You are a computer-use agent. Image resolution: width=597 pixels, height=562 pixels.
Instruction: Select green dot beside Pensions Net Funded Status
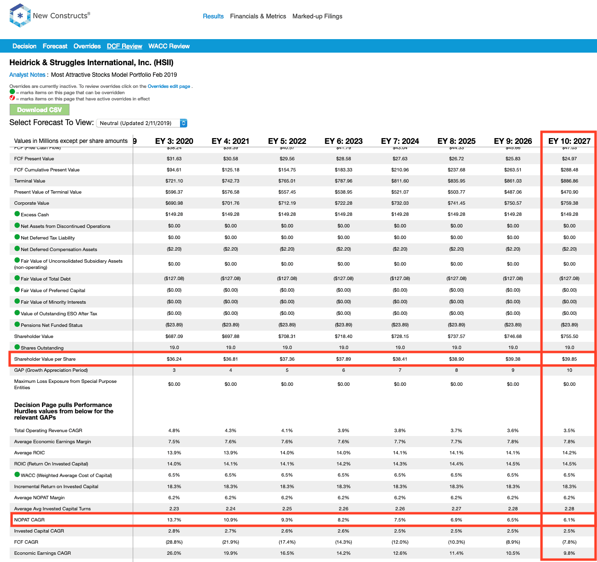(17, 324)
